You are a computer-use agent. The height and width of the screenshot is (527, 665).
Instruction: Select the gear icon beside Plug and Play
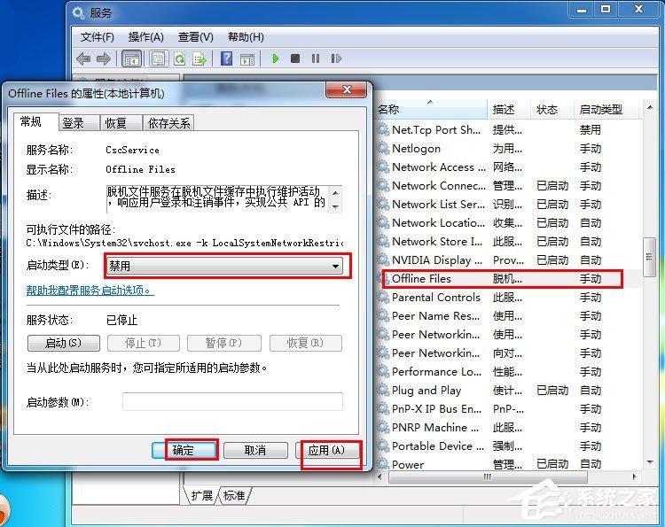click(x=383, y=390)
